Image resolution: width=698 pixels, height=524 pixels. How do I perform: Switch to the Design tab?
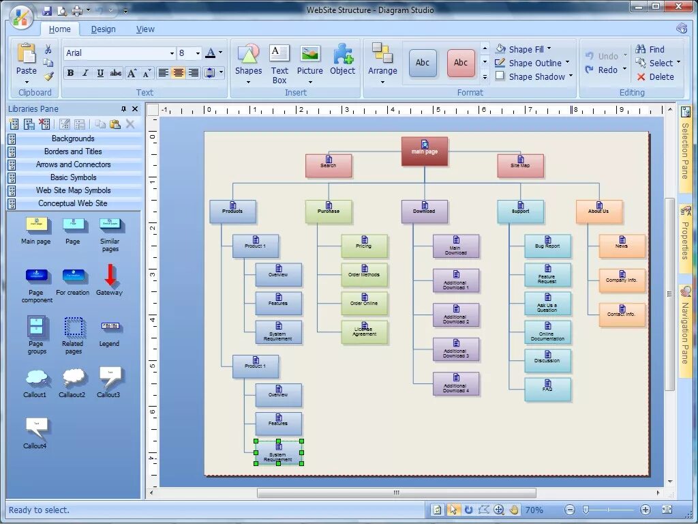[103, 29]
